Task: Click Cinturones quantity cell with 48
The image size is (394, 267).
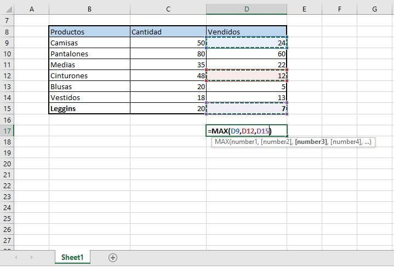Action: coord(168,76)
